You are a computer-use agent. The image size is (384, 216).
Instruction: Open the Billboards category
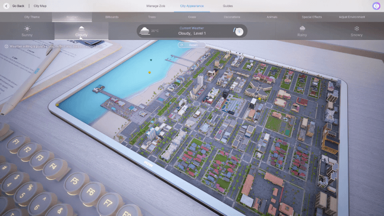[112, 17]
